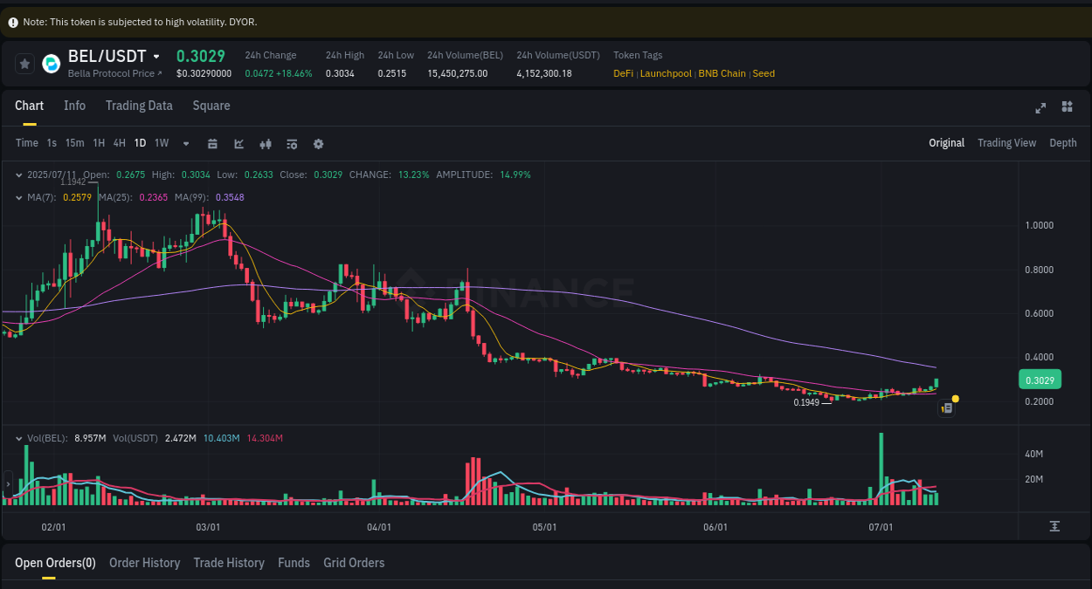
Task: Open the chart settings gear
Action: 318,143
